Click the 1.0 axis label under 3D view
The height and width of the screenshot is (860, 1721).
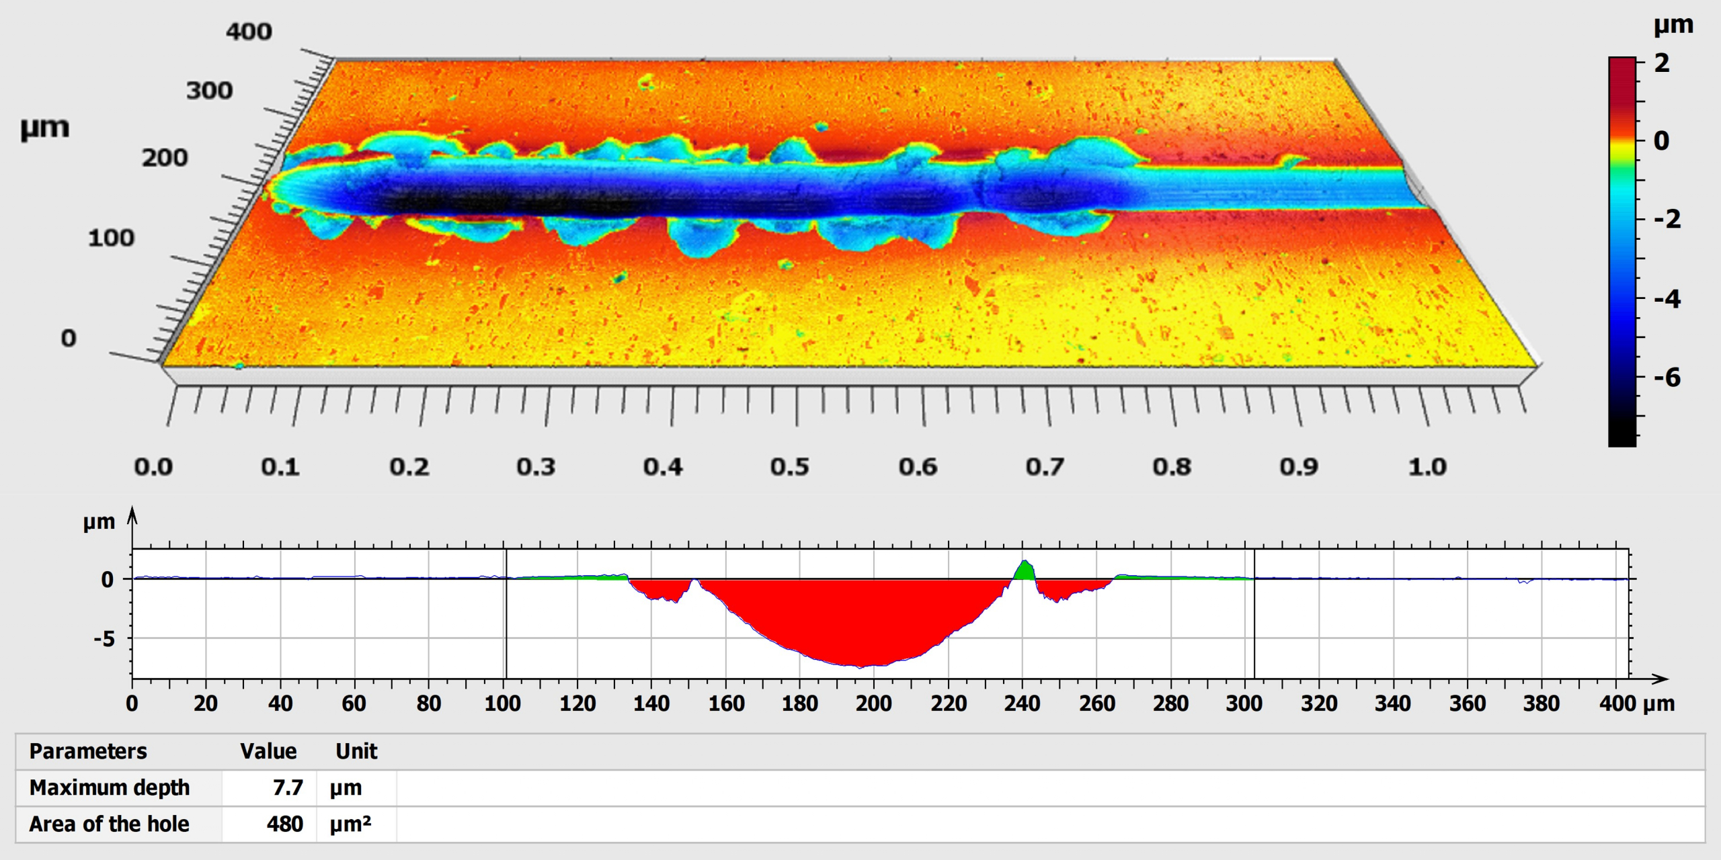point(1427,467)
